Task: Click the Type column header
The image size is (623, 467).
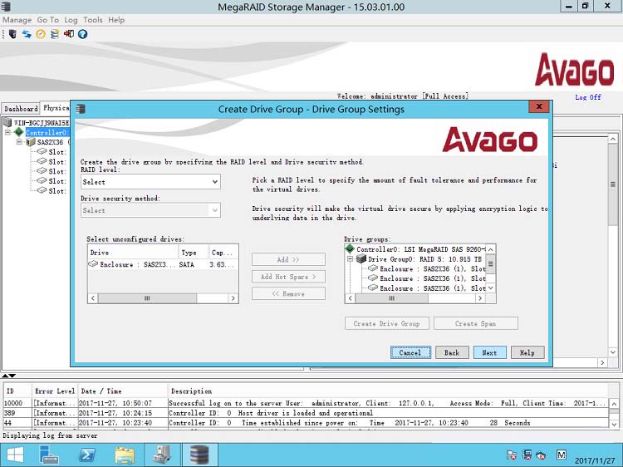Action: [194, 253]
